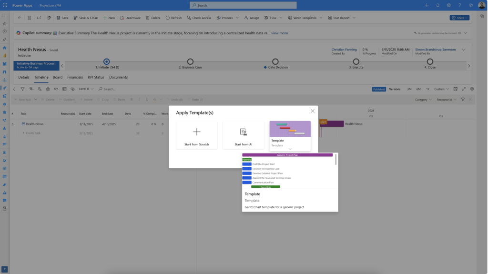488x274 pixels.
Task: Open the help question mark icon
Action: coord(459,5)
